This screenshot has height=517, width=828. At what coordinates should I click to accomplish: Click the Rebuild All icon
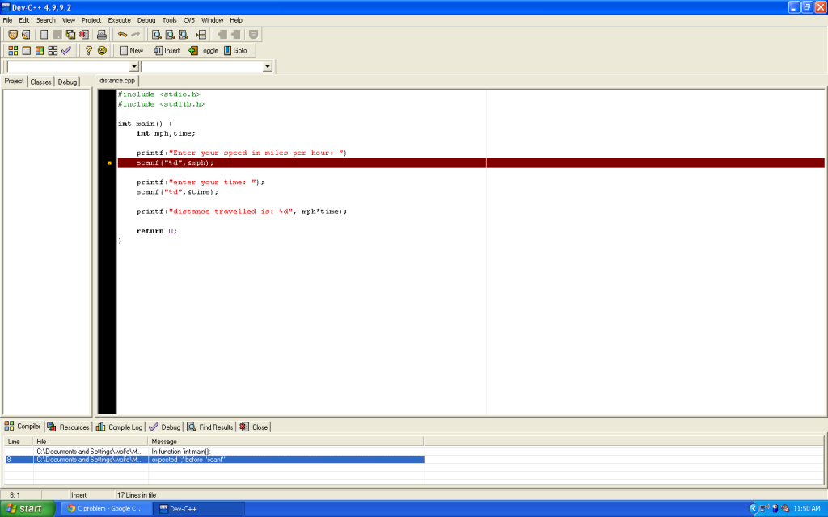pos(53,50)
